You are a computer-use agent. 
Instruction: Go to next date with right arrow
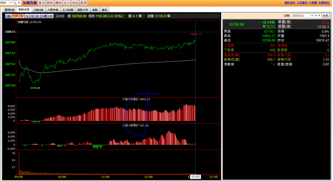click(x=319, y=16)
